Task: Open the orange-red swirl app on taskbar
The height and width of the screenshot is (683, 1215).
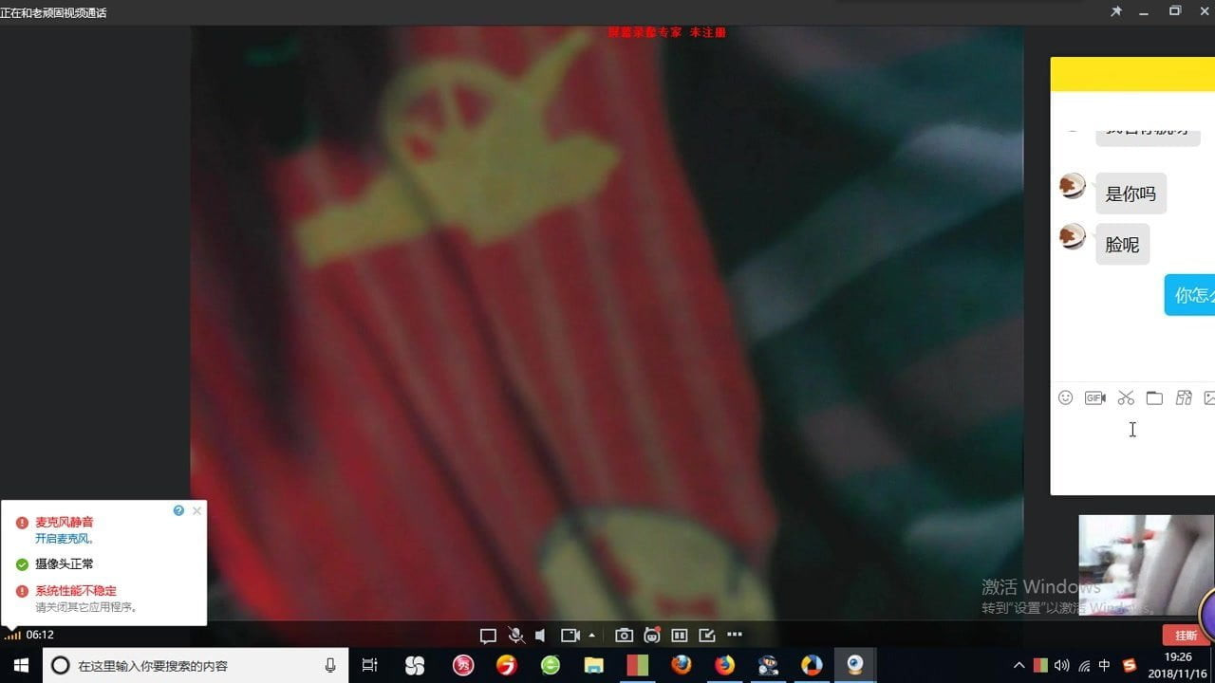Action: [507, 665]
